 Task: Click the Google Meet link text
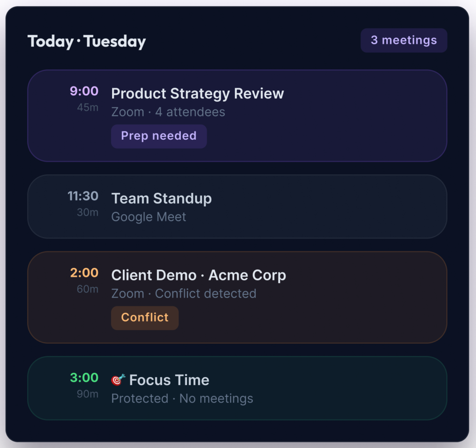[x=149, y=217]
